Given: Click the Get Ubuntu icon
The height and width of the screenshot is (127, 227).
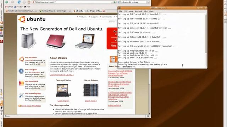Looking at the screenshot, I should point(21,59).
